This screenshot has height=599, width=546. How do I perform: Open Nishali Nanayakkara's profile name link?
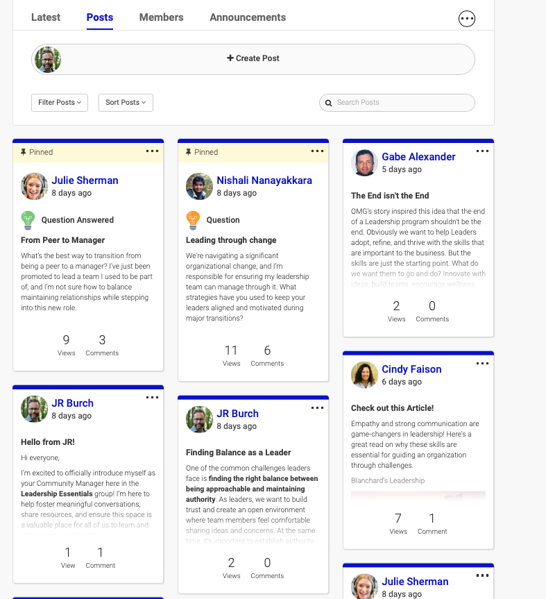pyautogui.click(x=264, y=180)
